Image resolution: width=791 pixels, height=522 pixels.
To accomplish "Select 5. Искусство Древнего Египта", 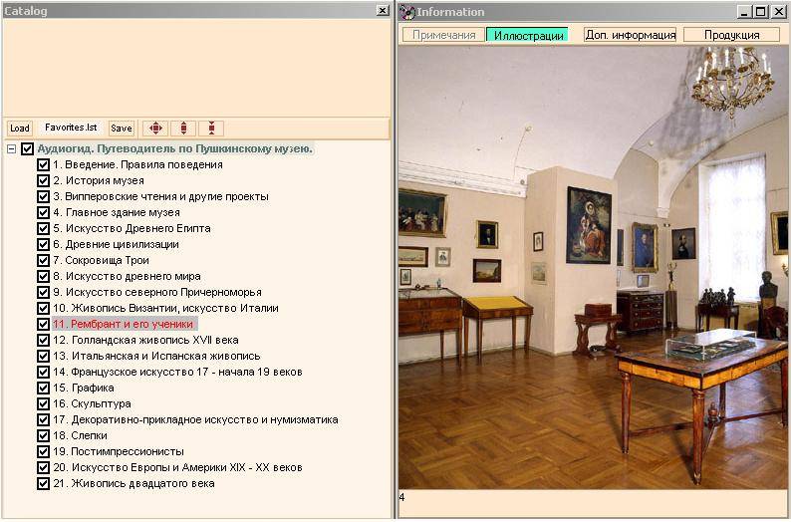I will (x=132, y=228).
